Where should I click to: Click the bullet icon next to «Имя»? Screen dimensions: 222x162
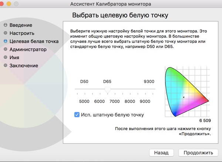(x=6, y=57)
